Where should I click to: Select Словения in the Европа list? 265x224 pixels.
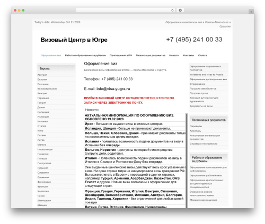[43, 177]
